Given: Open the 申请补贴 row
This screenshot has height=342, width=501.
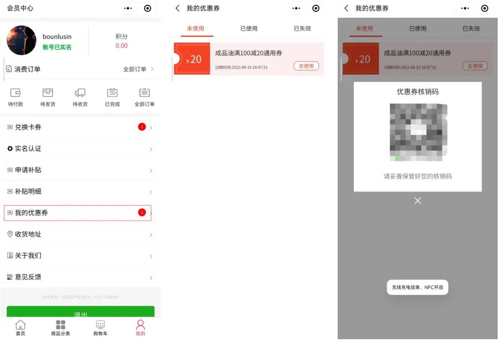Looking at the screenshot, I should [80, 170].
